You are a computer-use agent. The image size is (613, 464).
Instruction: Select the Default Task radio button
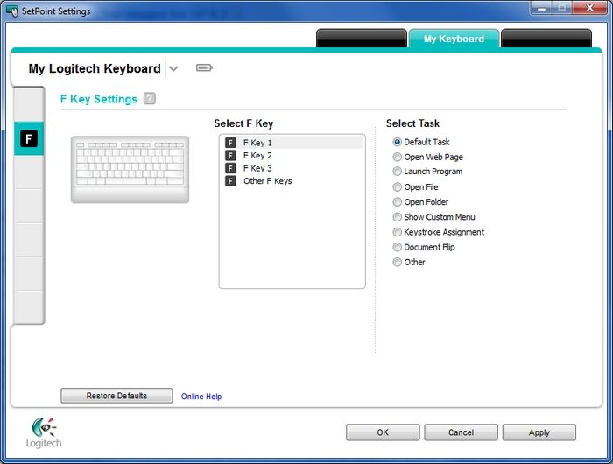coord(397,142)
